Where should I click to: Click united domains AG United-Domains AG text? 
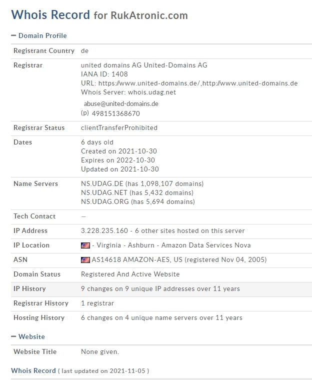144,65
